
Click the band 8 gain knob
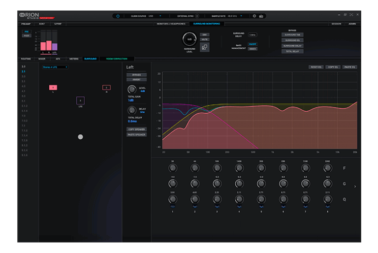pyautogui.click(x=328, y=184)
